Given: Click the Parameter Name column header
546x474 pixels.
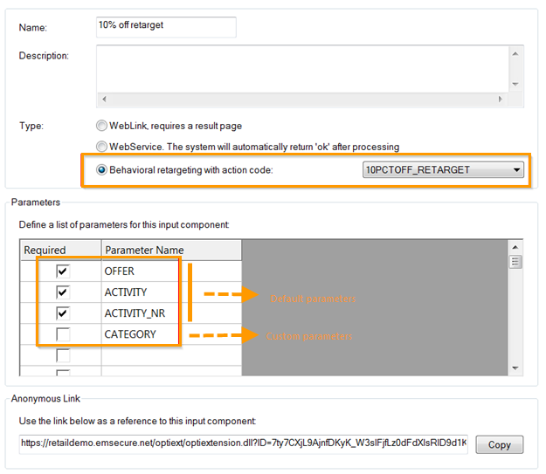Looking at the screenshot, I should click(171, 251).
